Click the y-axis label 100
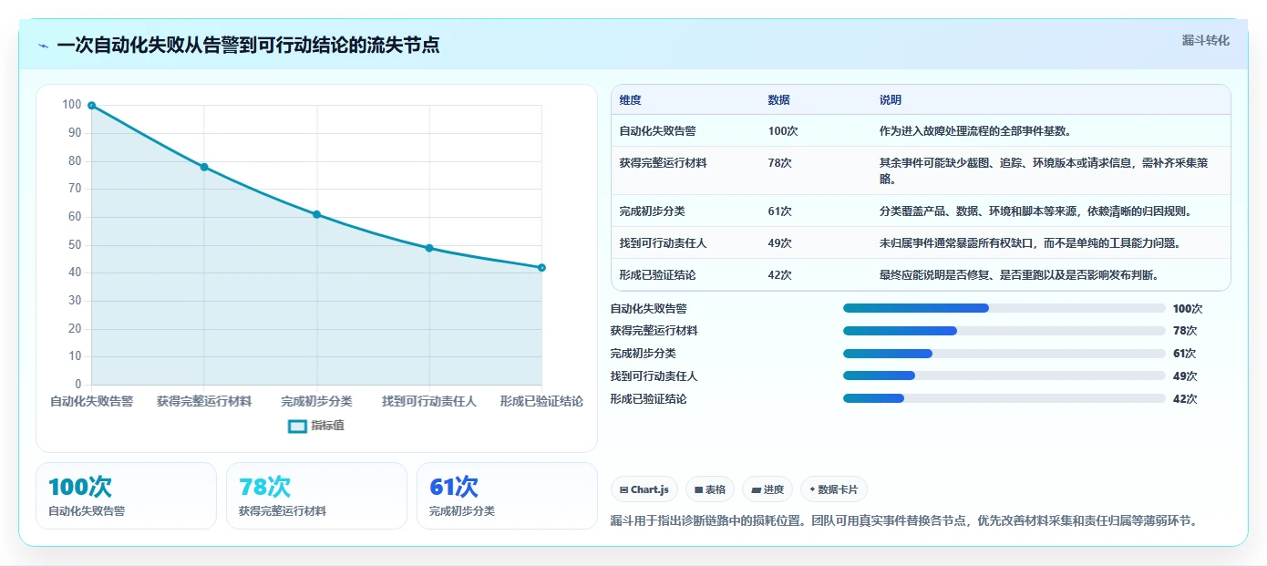The image size is (1267, 566). (x=72, y=105)
